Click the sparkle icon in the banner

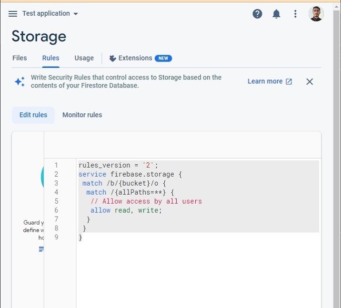tap(20, 81)
